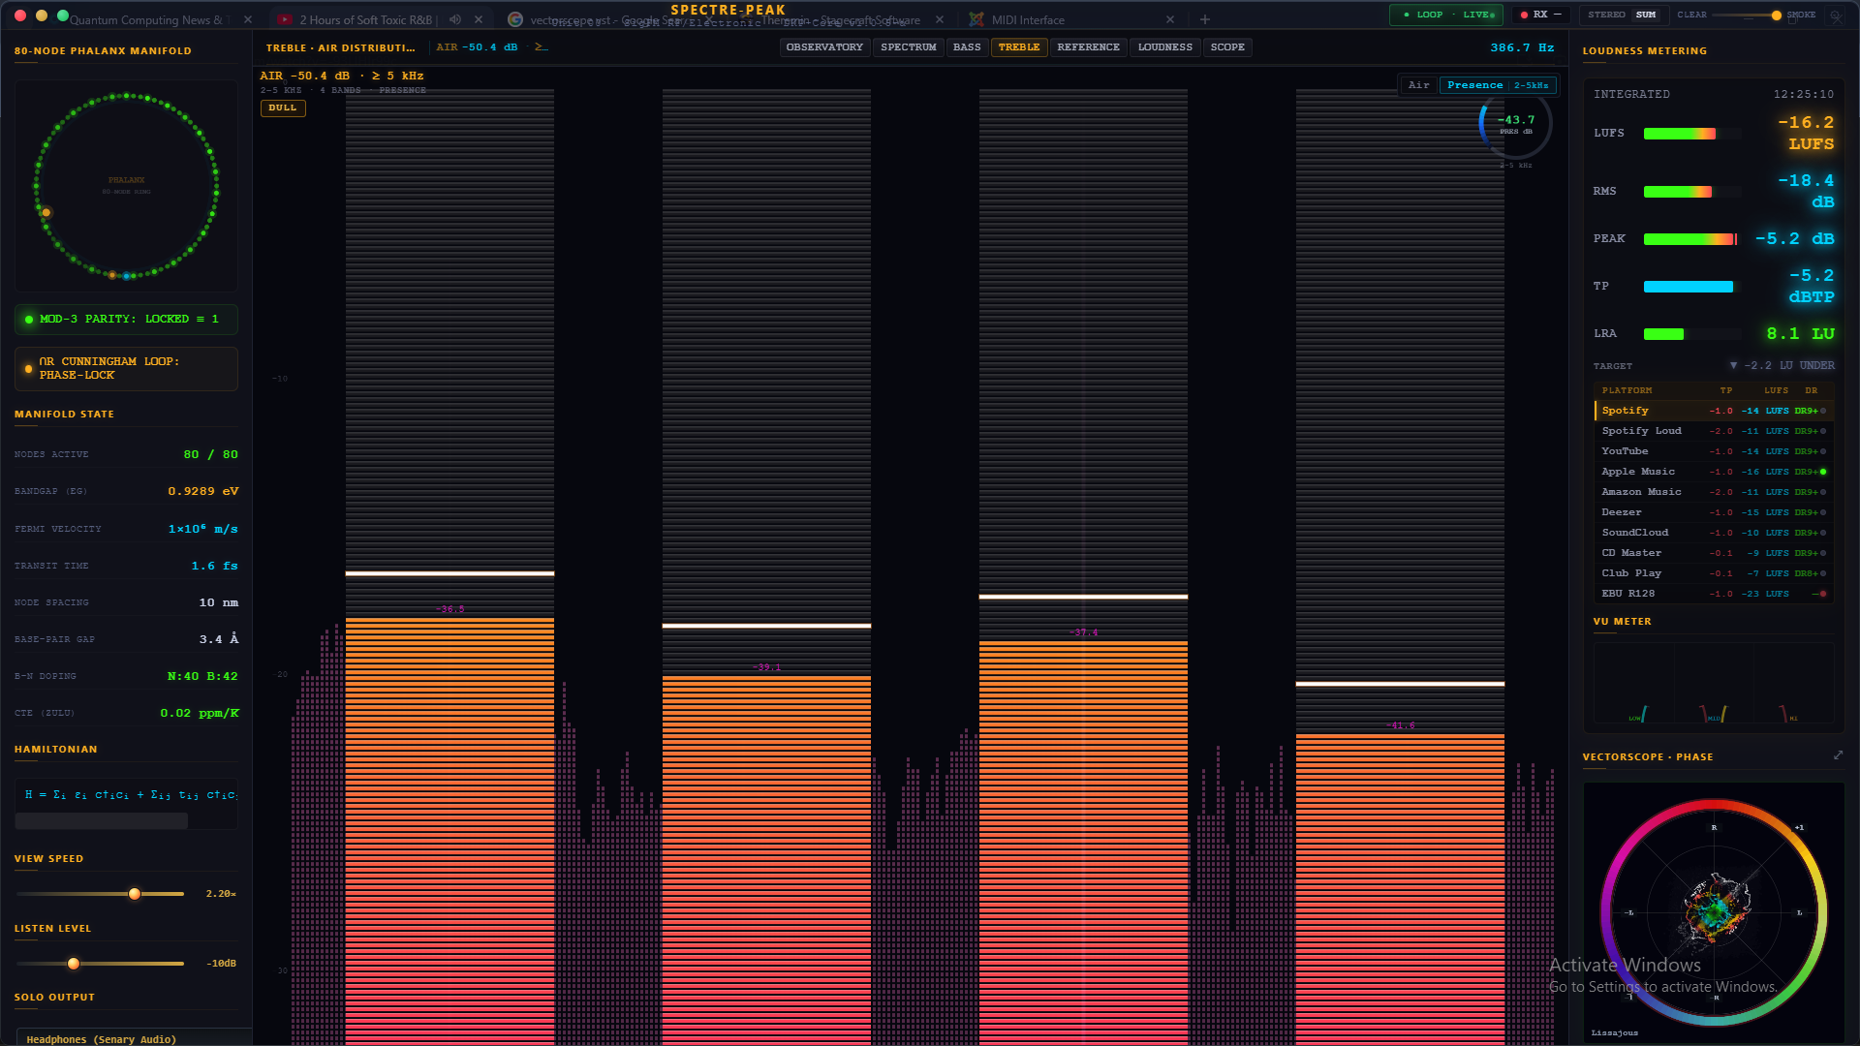Toggle the DULL badge
Image resolution: width=1860 pixels, height=1046 pixels.
coord(283,108)
